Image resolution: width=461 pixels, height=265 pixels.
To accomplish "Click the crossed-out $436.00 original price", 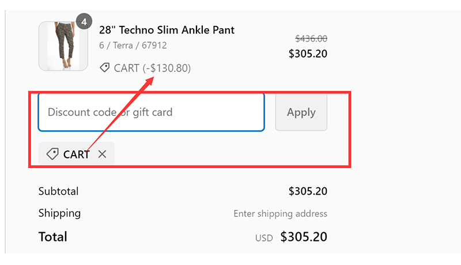I will 311,39.
